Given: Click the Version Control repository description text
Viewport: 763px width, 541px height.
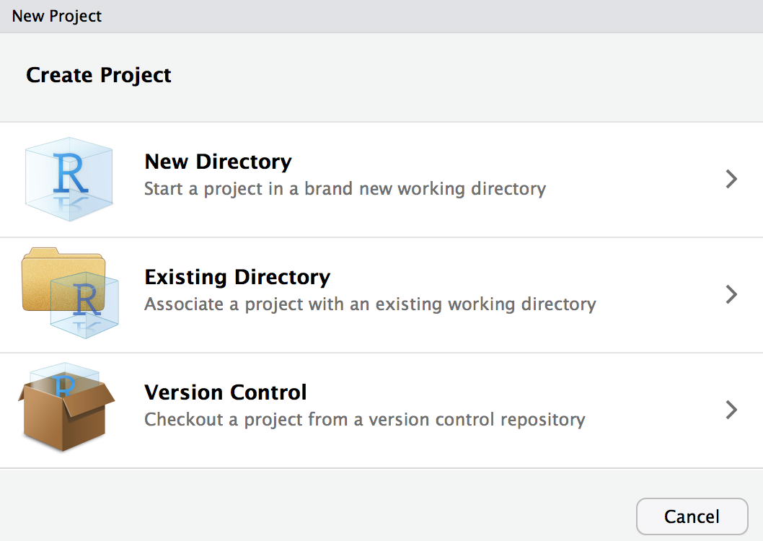Looking at the screenshot, I should click(364, 419).
